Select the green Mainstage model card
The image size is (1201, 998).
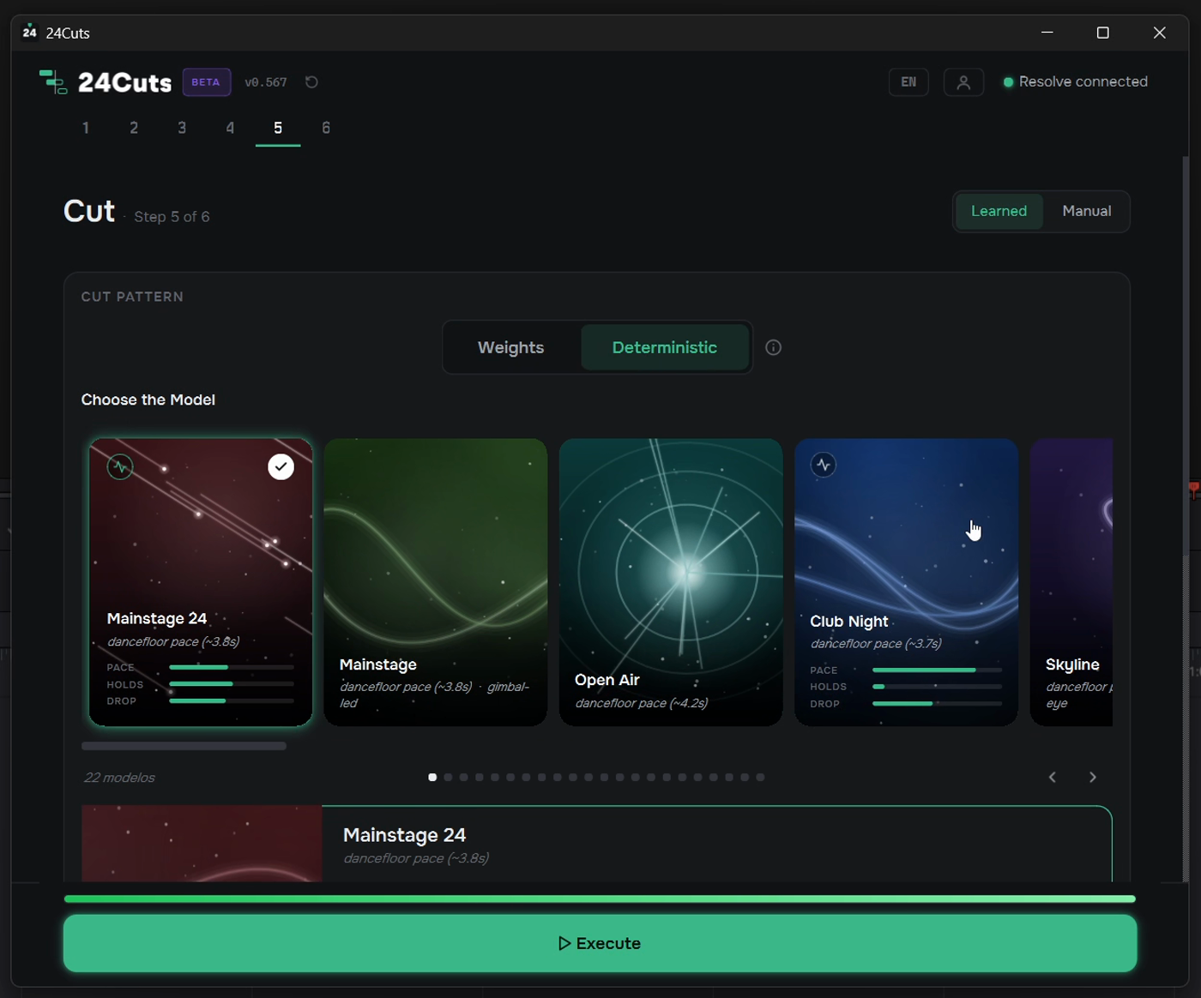click(x=436, y=583)
